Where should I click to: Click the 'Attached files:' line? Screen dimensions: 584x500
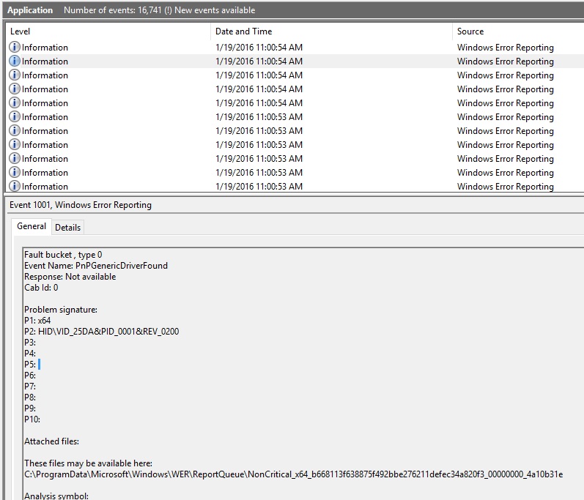pyautogui.click(x=51, y=441)
